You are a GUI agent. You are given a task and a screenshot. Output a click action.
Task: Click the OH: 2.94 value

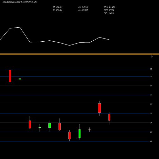(x=109, y=10)
